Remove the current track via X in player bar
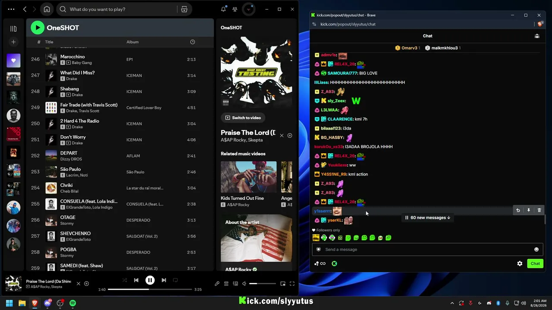Image resolution: width=552 pixels, height=310 pixels. pos(78,283)
